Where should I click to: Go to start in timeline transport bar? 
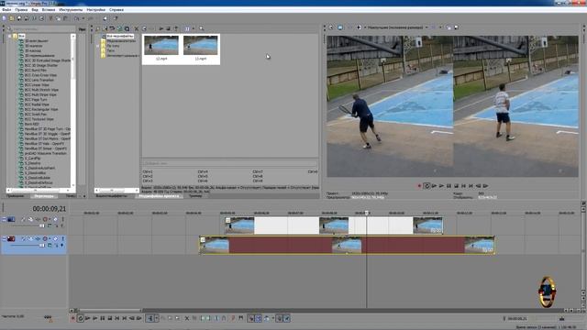click(x=117, y=318)
